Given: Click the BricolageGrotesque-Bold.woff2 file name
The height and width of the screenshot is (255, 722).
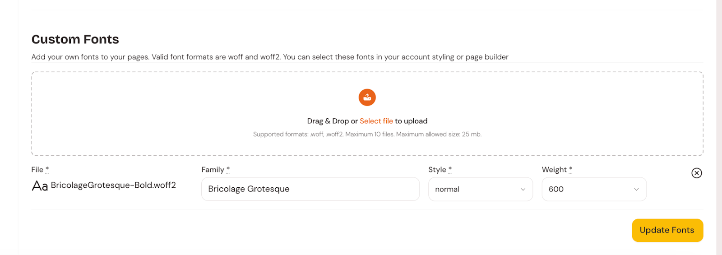Looking at the screenshot, I should click(x=113, y=185).
